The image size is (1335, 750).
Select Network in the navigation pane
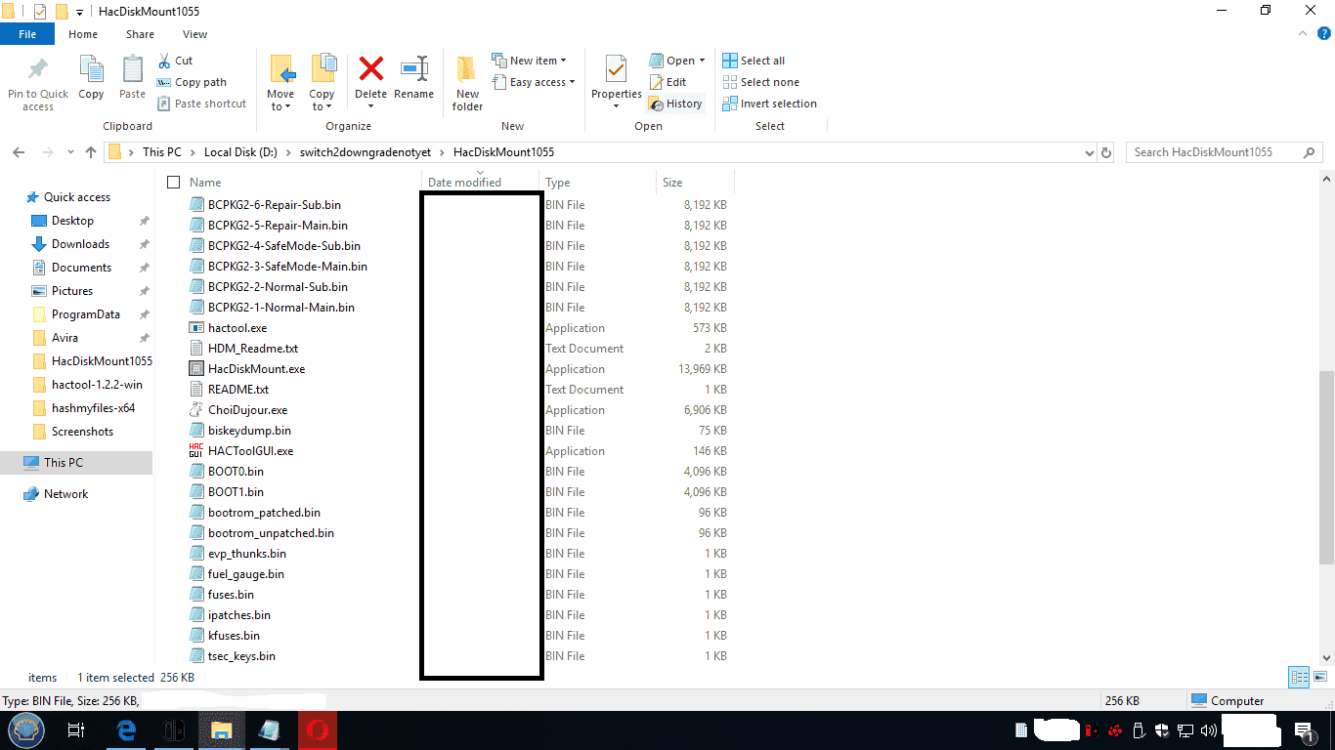[65, 494]
